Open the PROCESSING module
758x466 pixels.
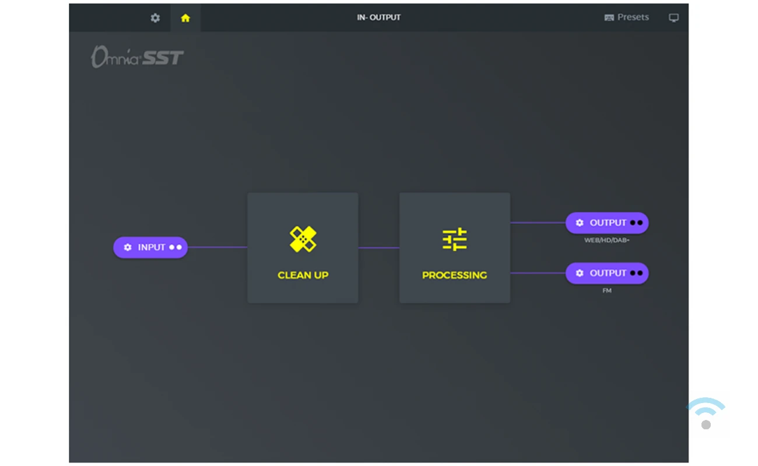[x=455, y=248]
